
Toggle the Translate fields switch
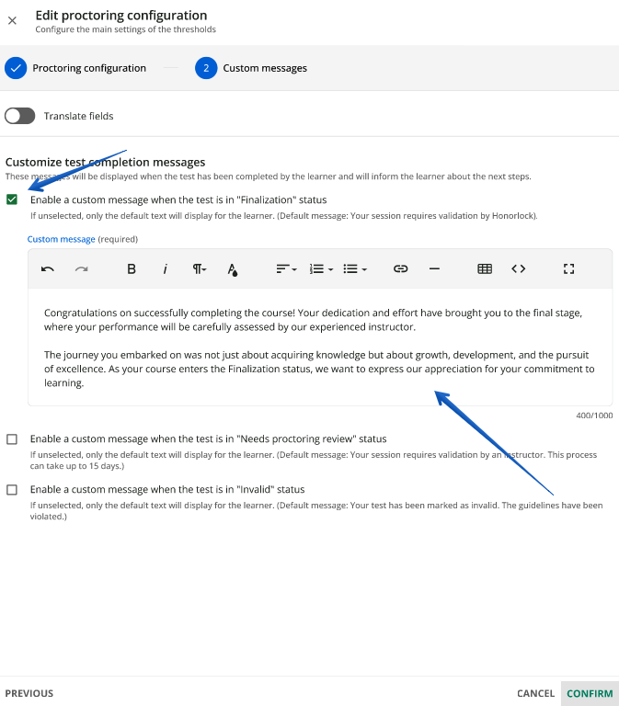pyautogui.click(x=20, y=116)
